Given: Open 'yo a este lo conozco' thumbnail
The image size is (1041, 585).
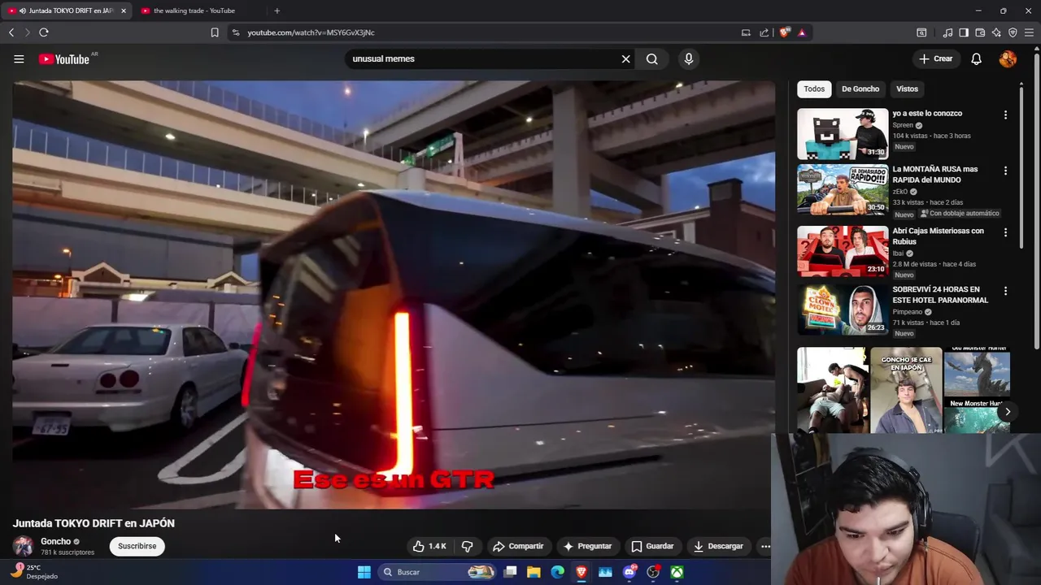Looking at the screenshot, I should tap(843, 134).
